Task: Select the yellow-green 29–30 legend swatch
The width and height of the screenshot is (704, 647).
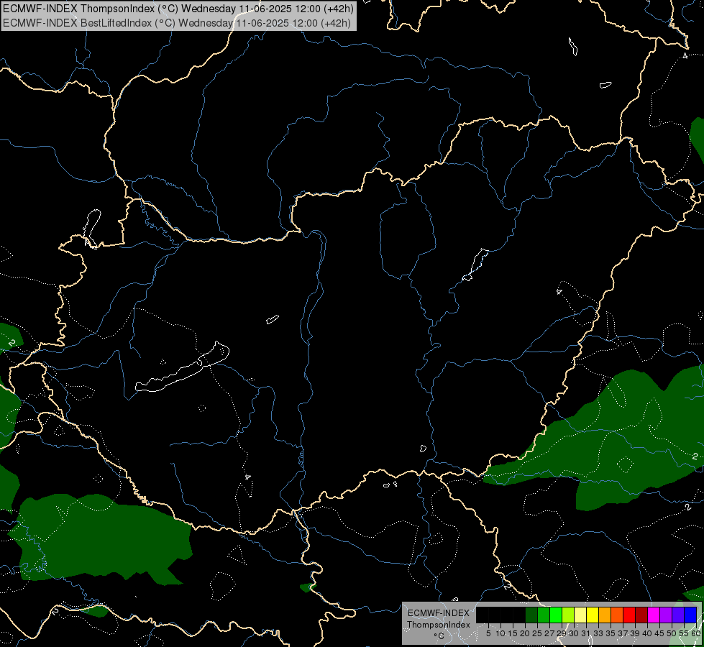Action: pos(568,615)
